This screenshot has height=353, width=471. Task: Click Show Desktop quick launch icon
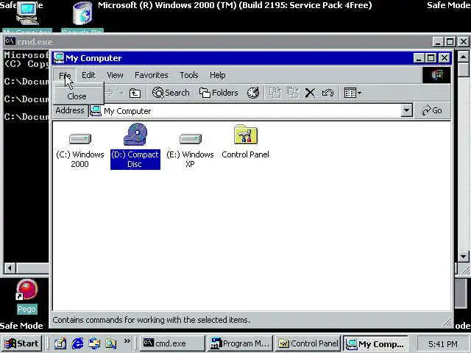point(60,343)
